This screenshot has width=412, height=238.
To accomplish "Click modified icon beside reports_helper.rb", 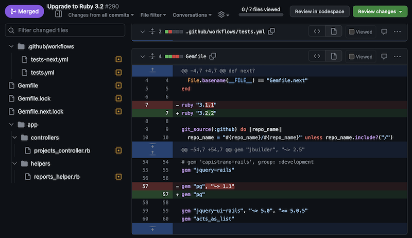I will 118,177.
